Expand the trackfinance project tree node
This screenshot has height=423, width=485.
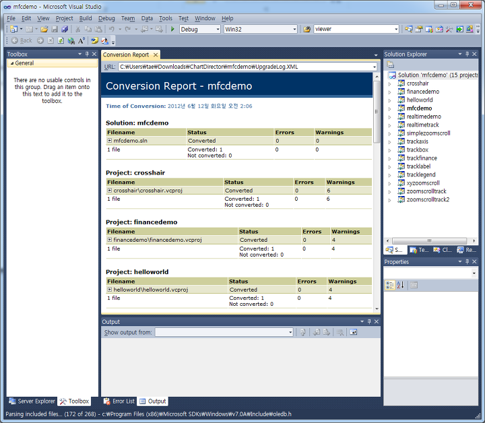[x=390, y=158]
